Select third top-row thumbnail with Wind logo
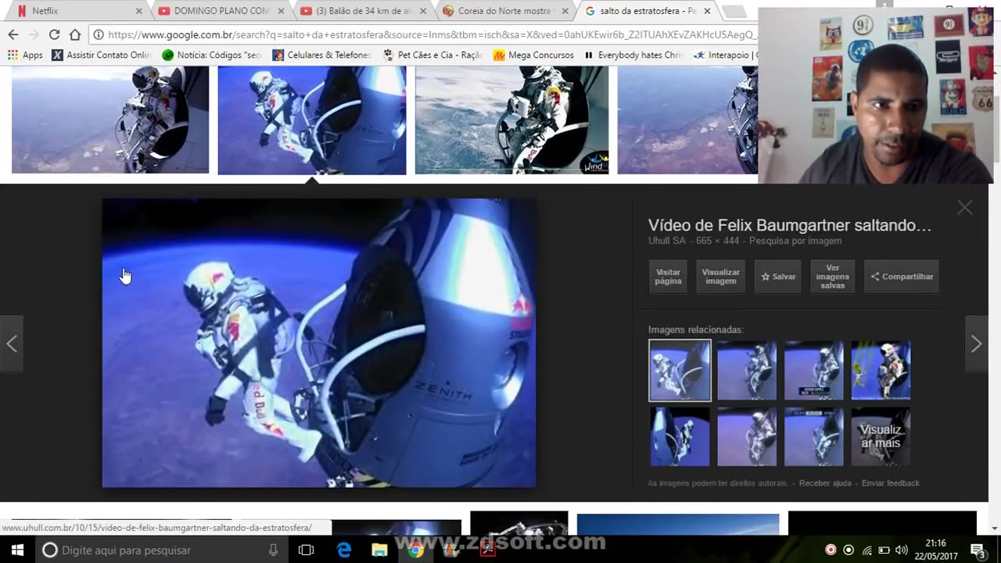Screen dimensions: 1001x563 511,120
